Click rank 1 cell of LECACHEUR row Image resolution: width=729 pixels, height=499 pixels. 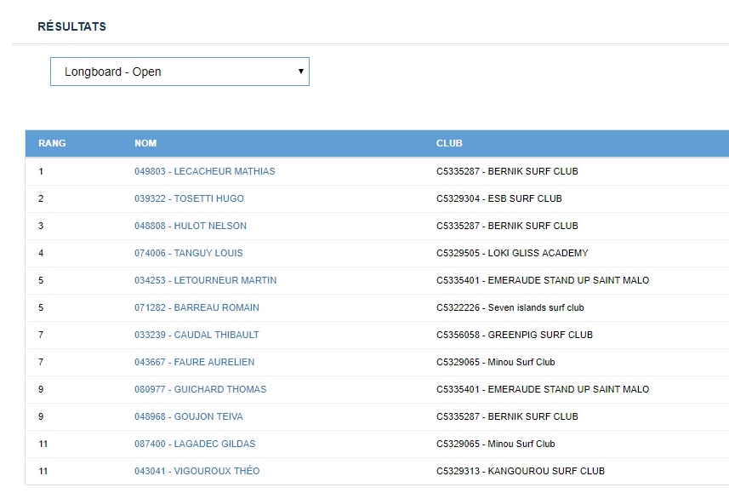[x=41, y=171]
